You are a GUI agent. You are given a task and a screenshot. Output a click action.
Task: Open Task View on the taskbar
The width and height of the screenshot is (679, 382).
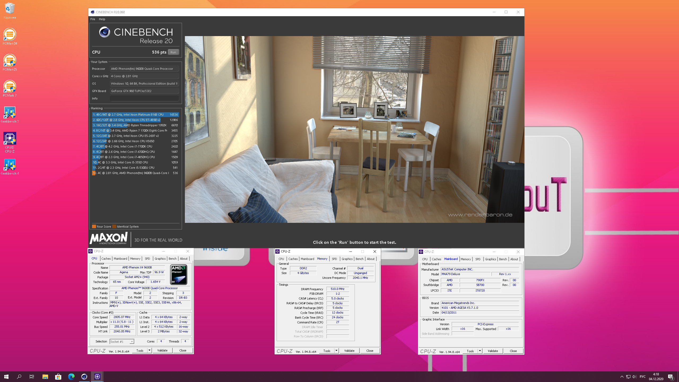[32, 376]
